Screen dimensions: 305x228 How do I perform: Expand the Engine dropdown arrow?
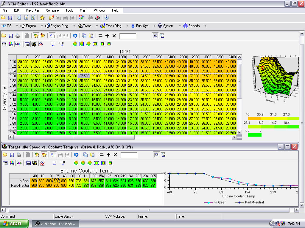42,26
